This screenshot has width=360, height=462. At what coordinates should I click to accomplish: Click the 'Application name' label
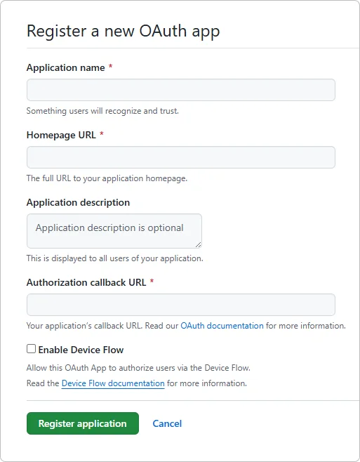(66, 68)
